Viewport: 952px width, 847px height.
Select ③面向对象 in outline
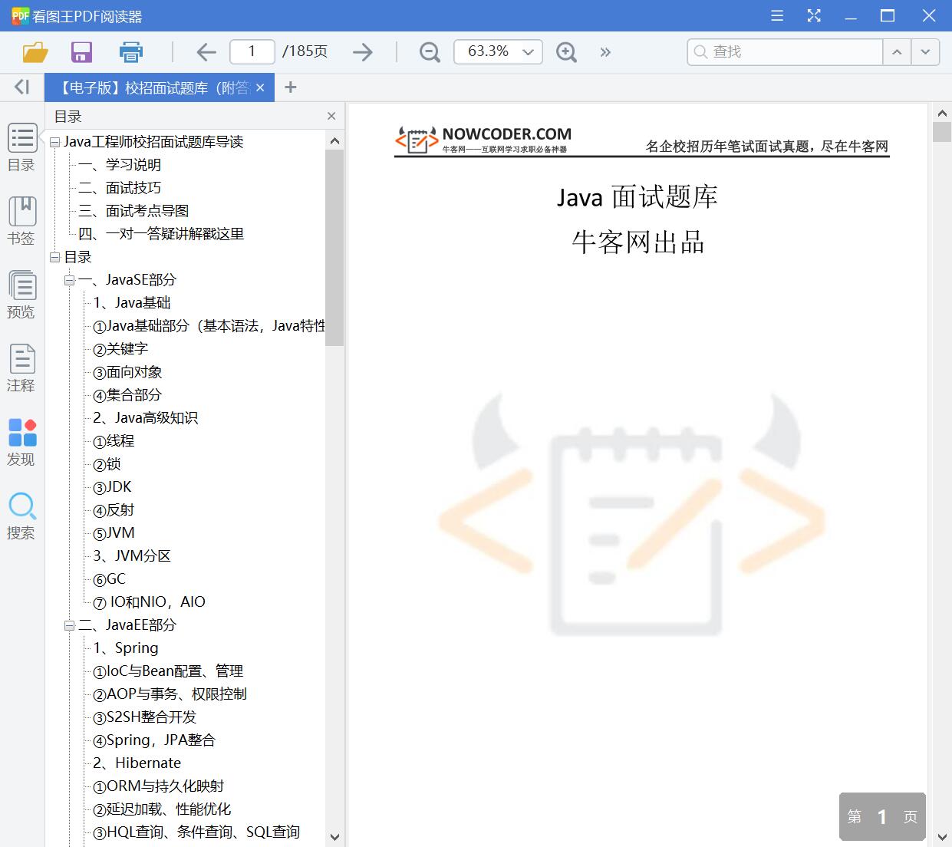(x=127, y=372)
